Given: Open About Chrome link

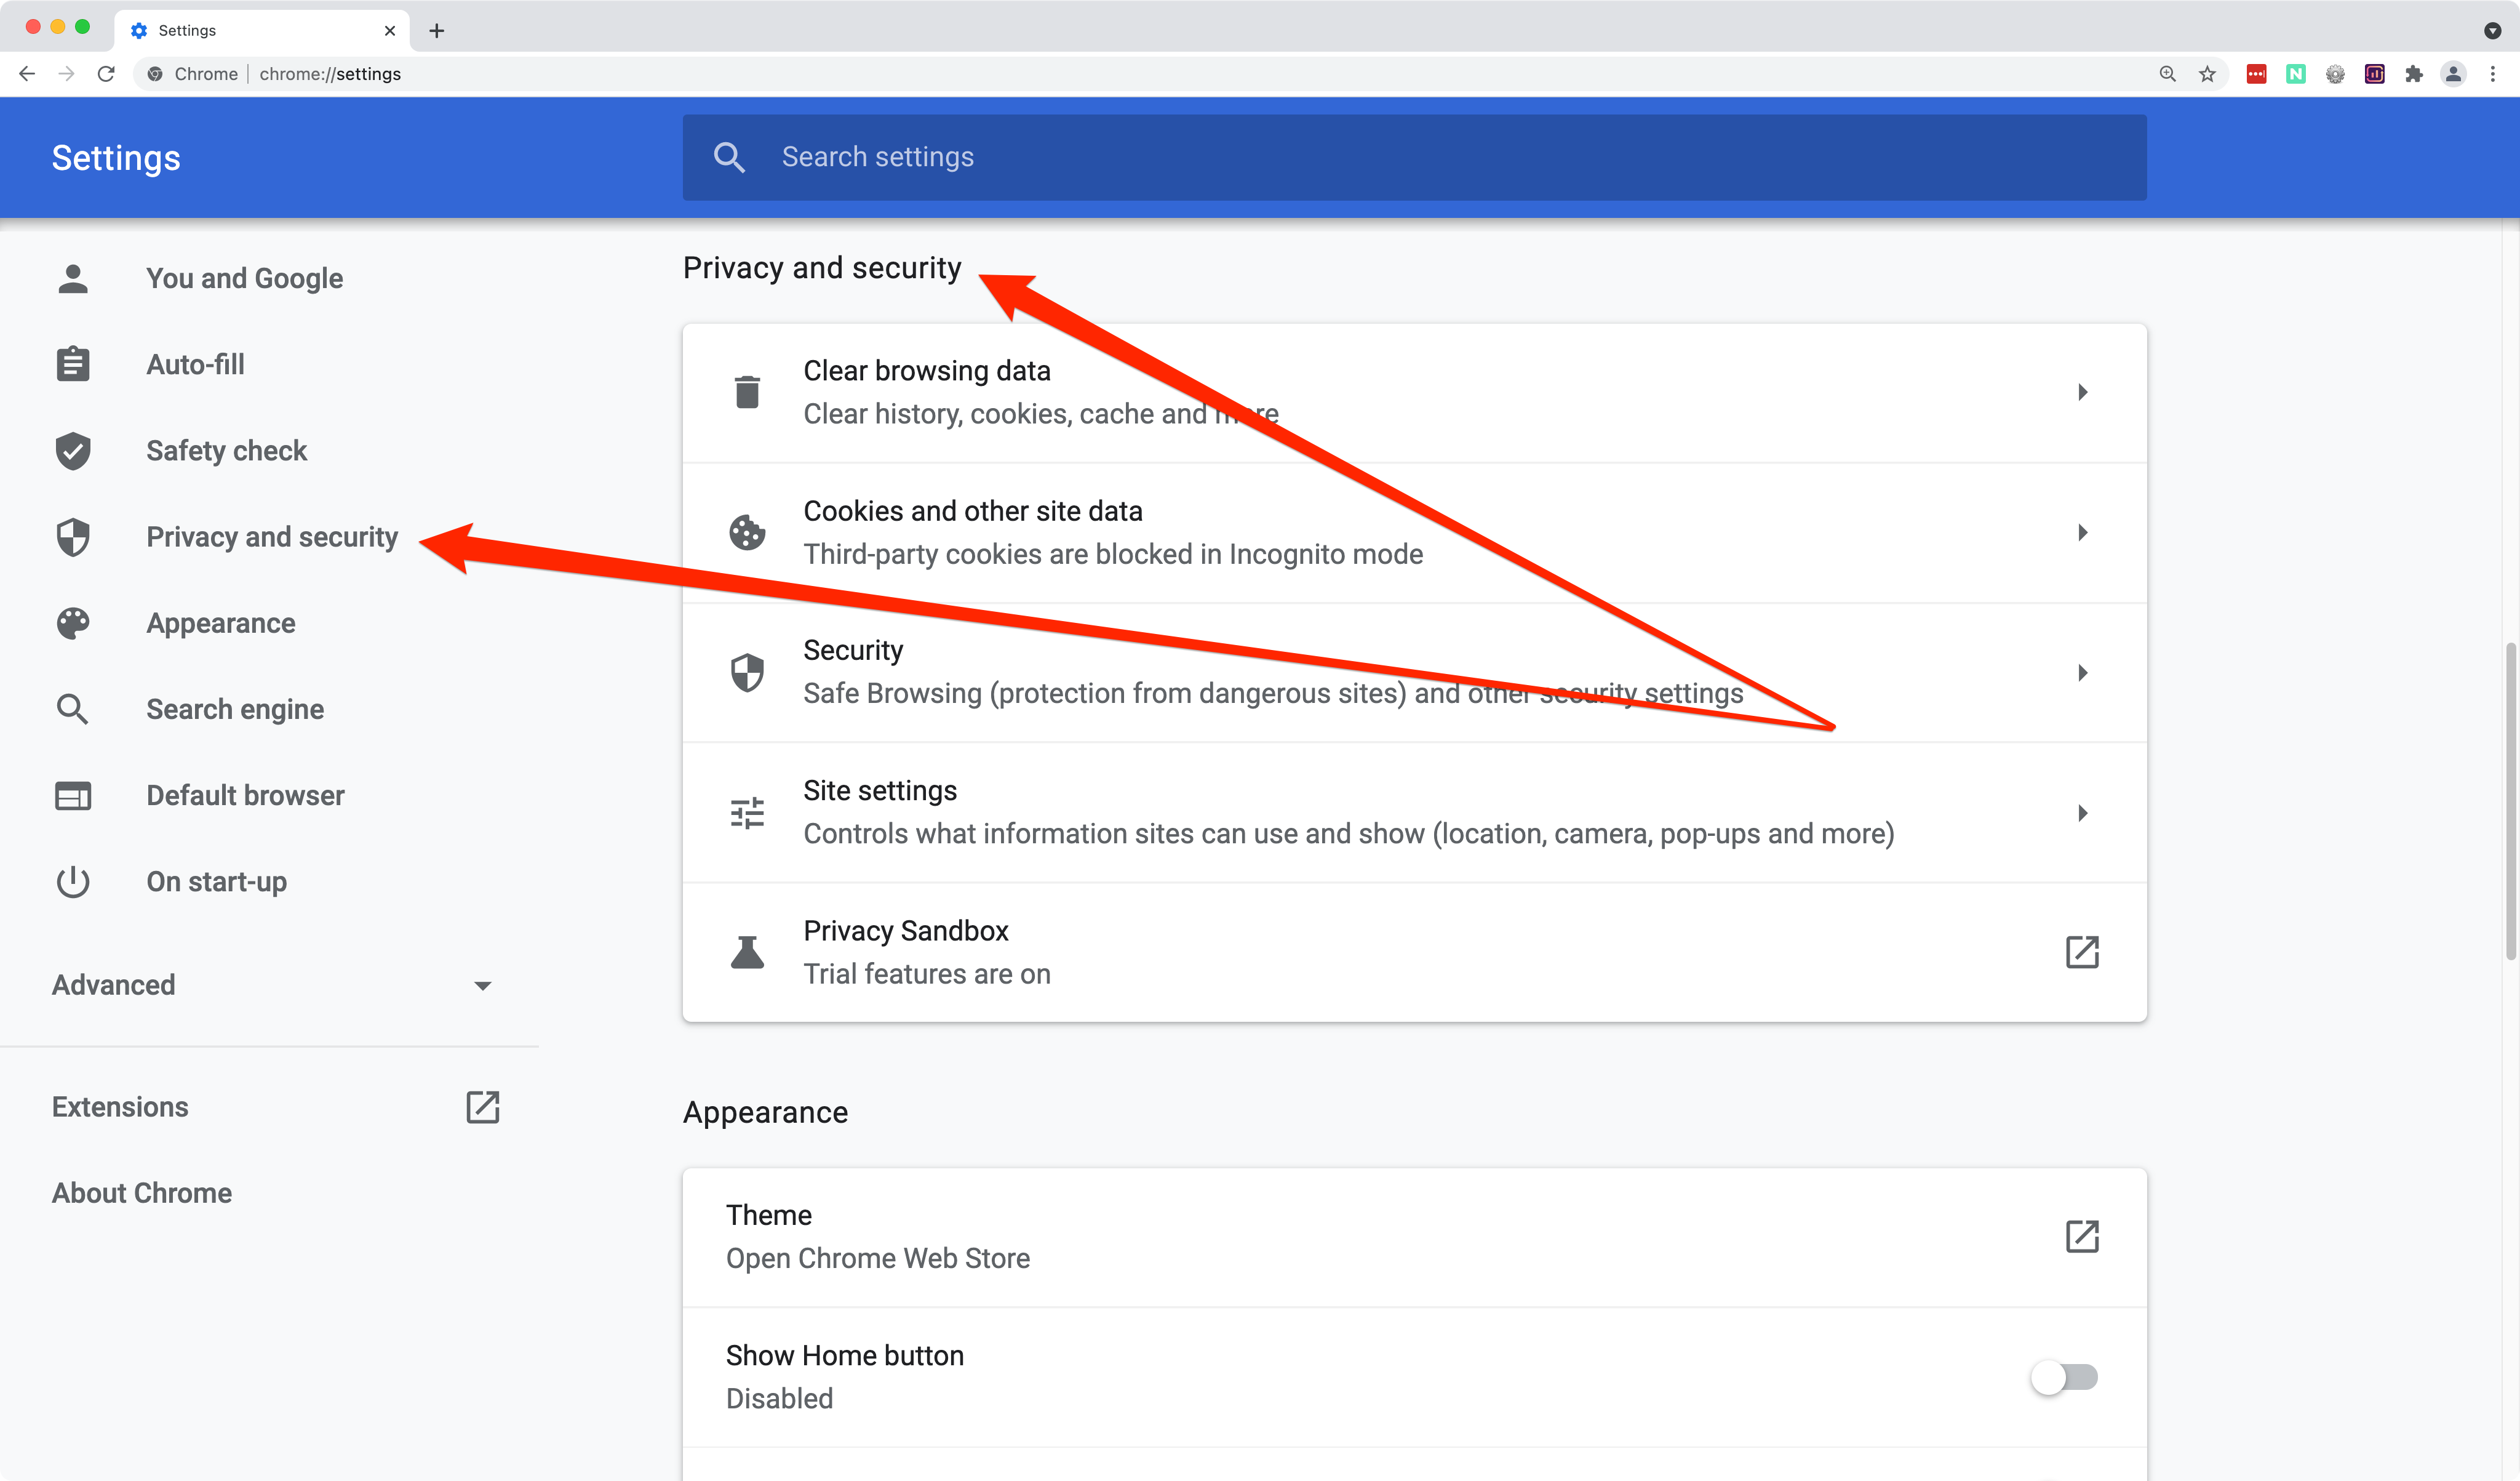Looking at the screenshot, I should (x=142, y=1193).
